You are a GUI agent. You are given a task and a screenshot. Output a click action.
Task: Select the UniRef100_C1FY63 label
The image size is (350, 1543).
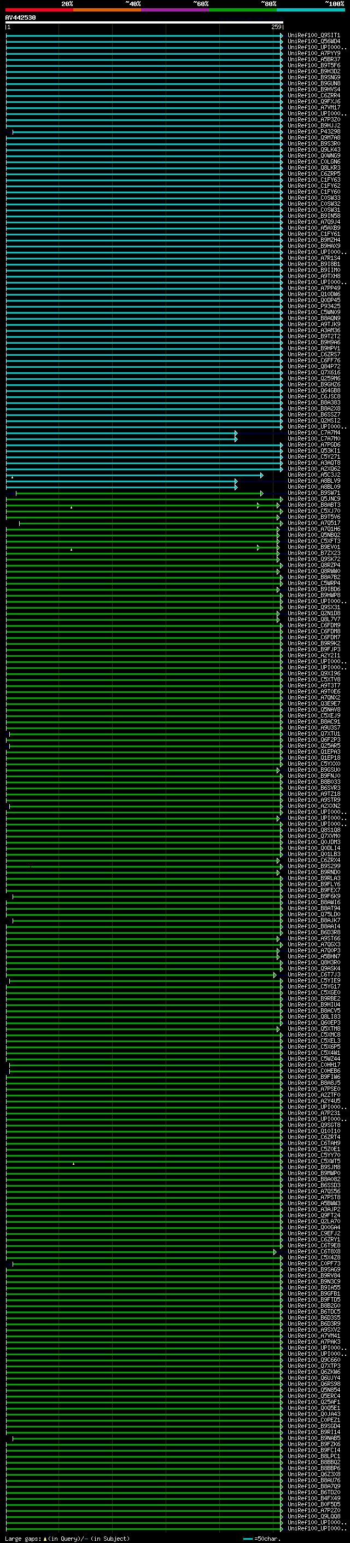click(x=314, y=180)
